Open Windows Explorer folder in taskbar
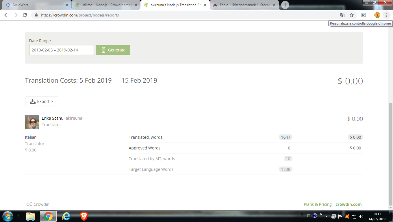Screen dimensions: 393x222 30,216
